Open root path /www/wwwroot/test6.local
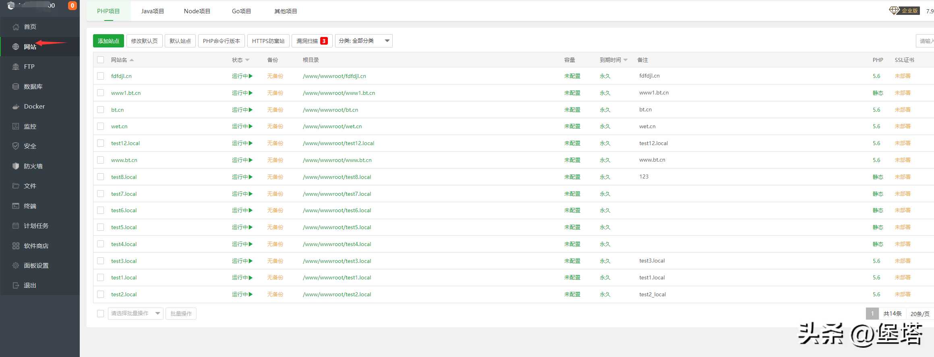 (x=337, y=210)
